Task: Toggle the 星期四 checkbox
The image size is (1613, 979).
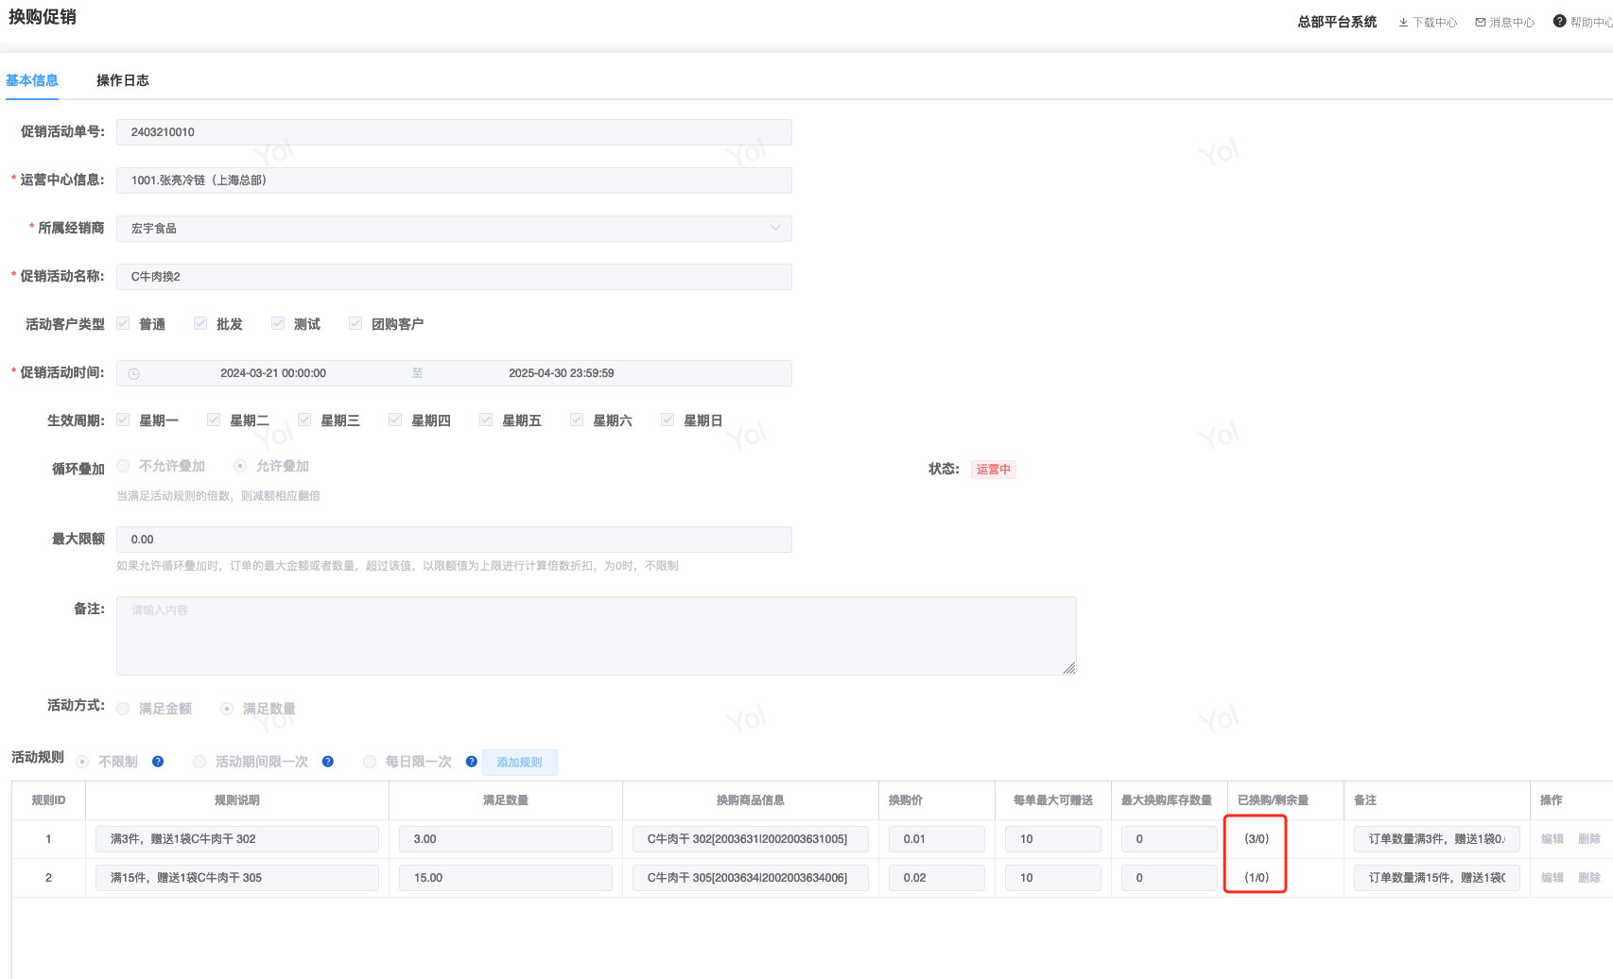Action: tap(395, 420)
